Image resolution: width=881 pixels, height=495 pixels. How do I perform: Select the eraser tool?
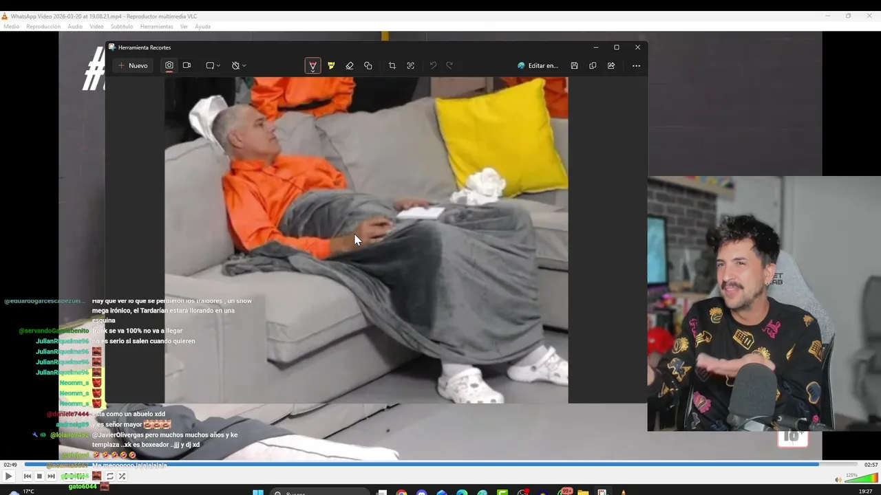click(x=350, y=65)
